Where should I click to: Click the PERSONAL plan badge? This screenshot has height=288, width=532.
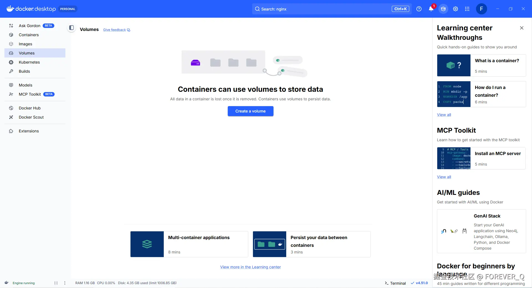click(x=68, y=9)
